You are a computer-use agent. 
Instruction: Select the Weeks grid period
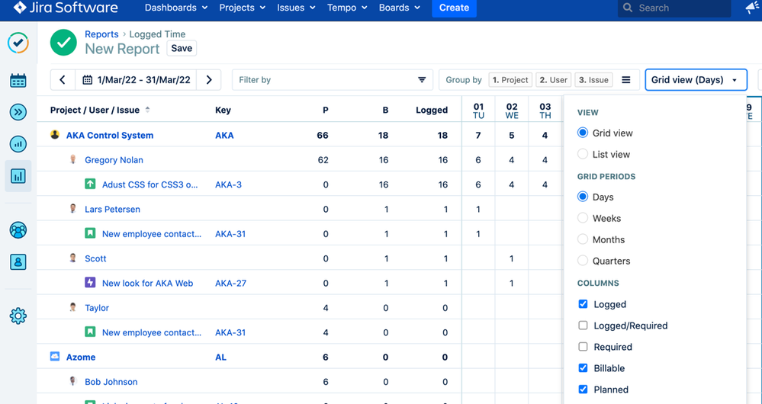(x=582, y=218)
